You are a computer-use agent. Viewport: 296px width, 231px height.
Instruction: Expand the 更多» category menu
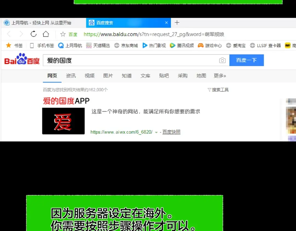coord(220,76)
